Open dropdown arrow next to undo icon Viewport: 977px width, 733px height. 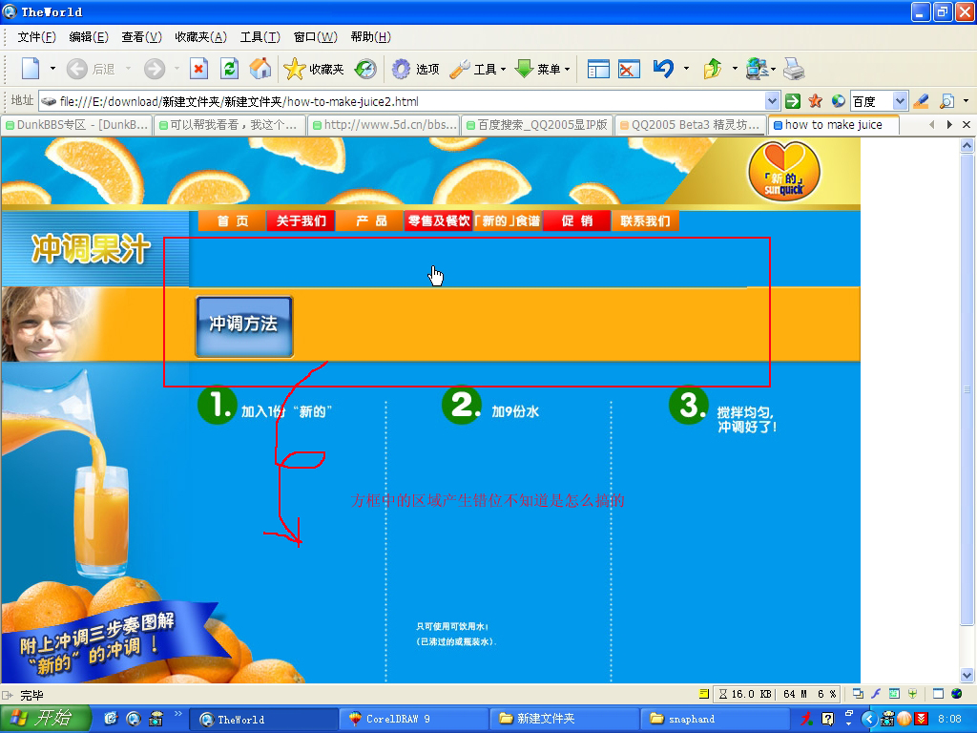686,69
